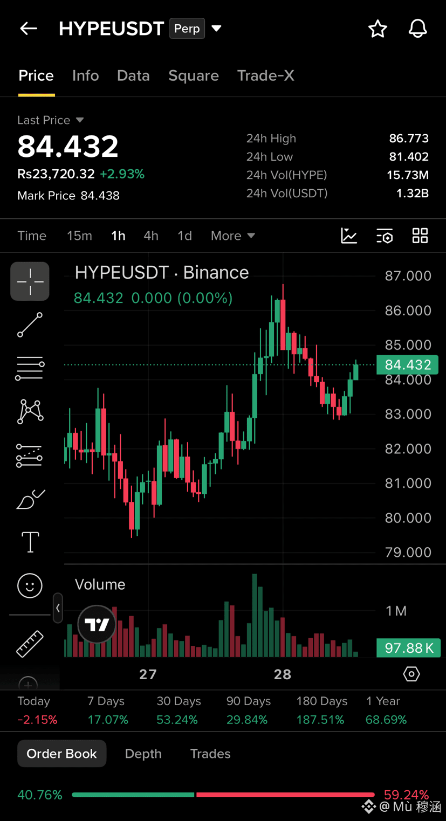
Task: Open chart indicators icon
Action: (349, 236)
